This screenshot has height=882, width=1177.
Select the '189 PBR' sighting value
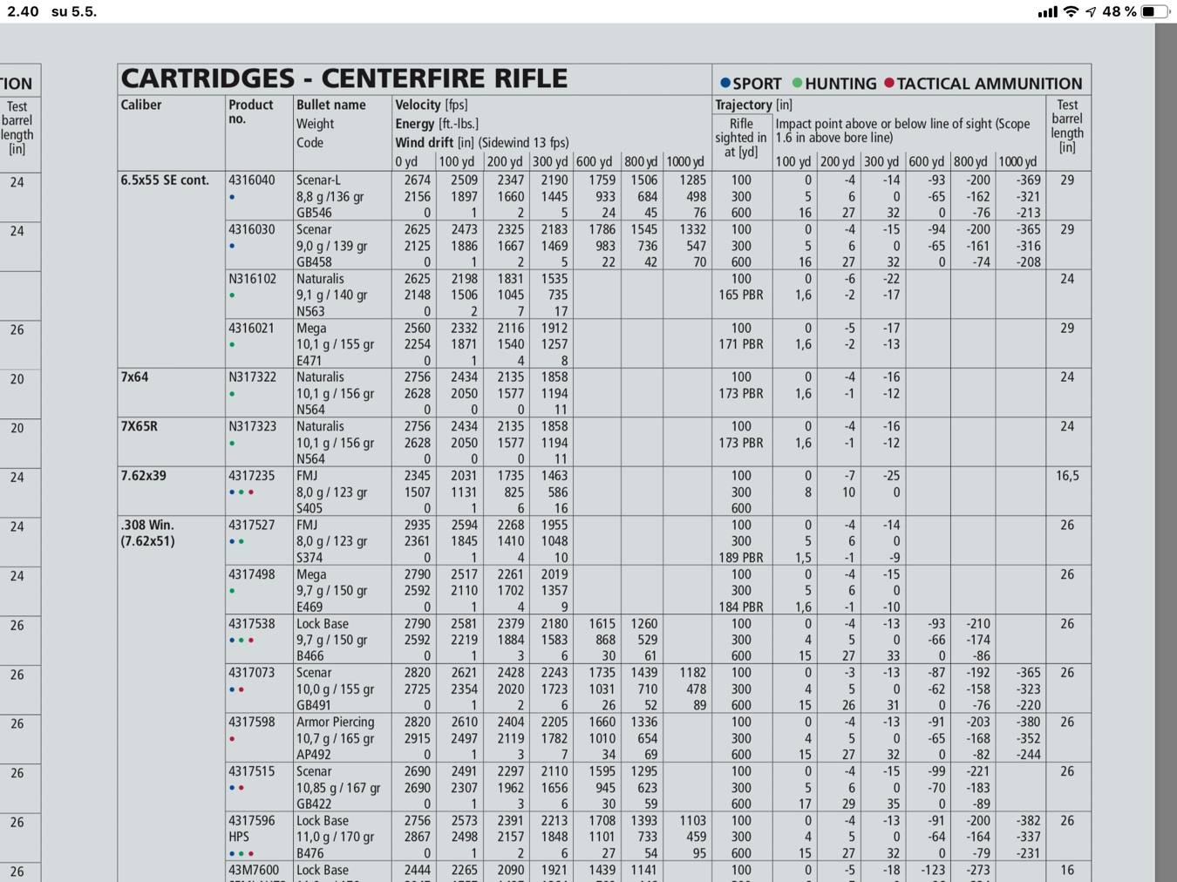point(741,558)
